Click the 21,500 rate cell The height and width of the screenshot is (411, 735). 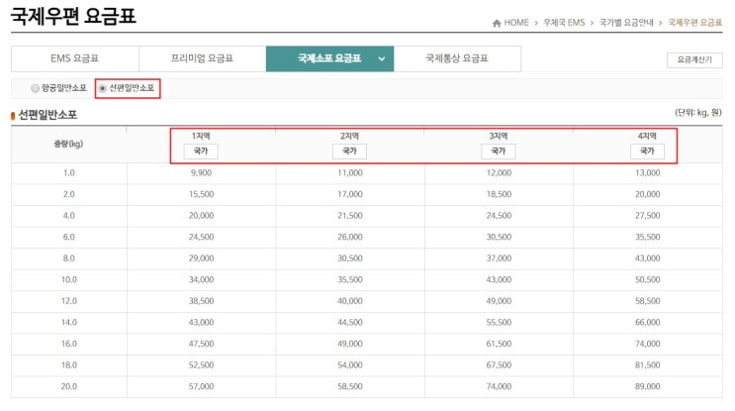point(350,216)
